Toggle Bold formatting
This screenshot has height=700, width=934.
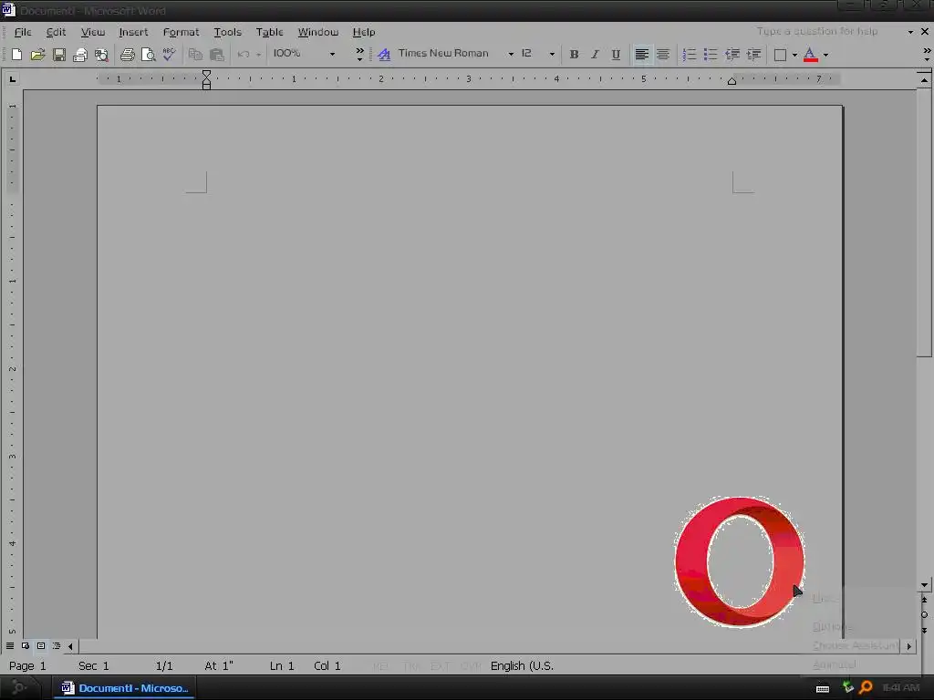(575, 54)
